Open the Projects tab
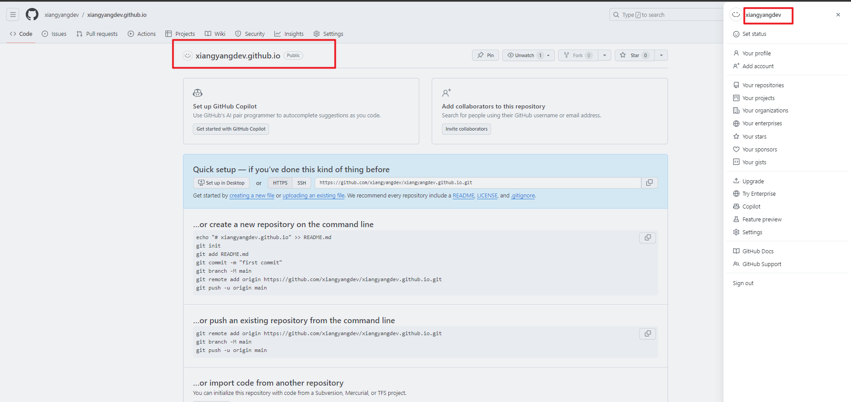 coord(180,34)
